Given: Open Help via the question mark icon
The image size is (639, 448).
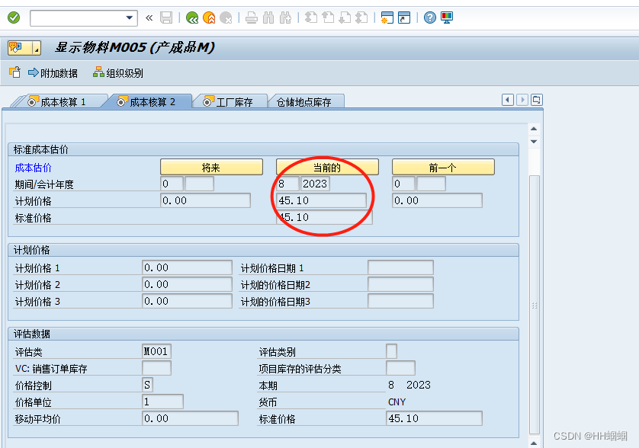Looking at the screenshot, I should pyautogui.click(x=429, y=18).
